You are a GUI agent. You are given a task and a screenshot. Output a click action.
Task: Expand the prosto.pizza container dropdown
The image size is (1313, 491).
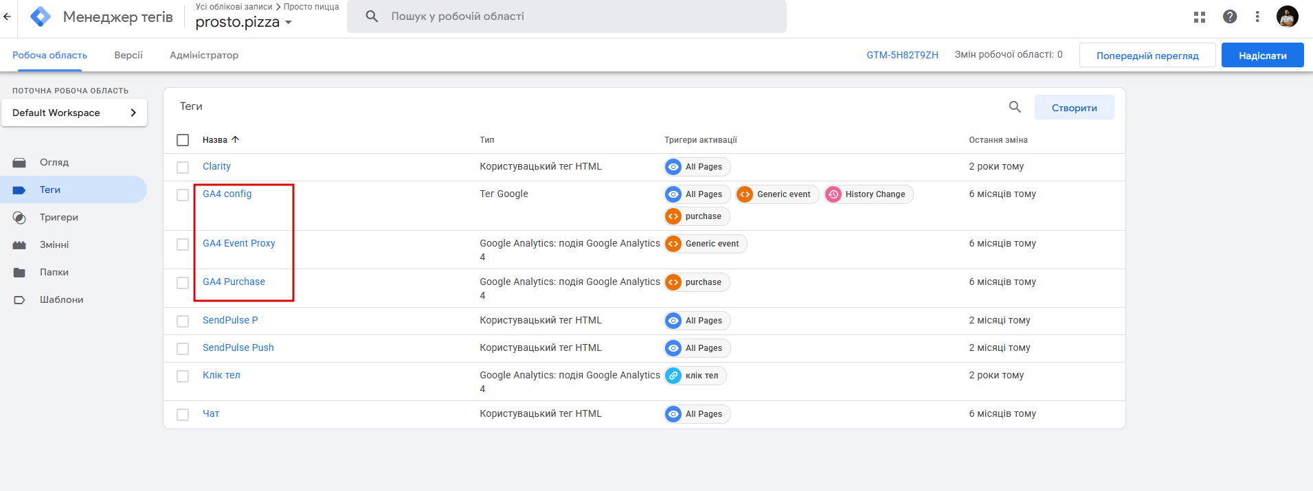tap(244, 22)
